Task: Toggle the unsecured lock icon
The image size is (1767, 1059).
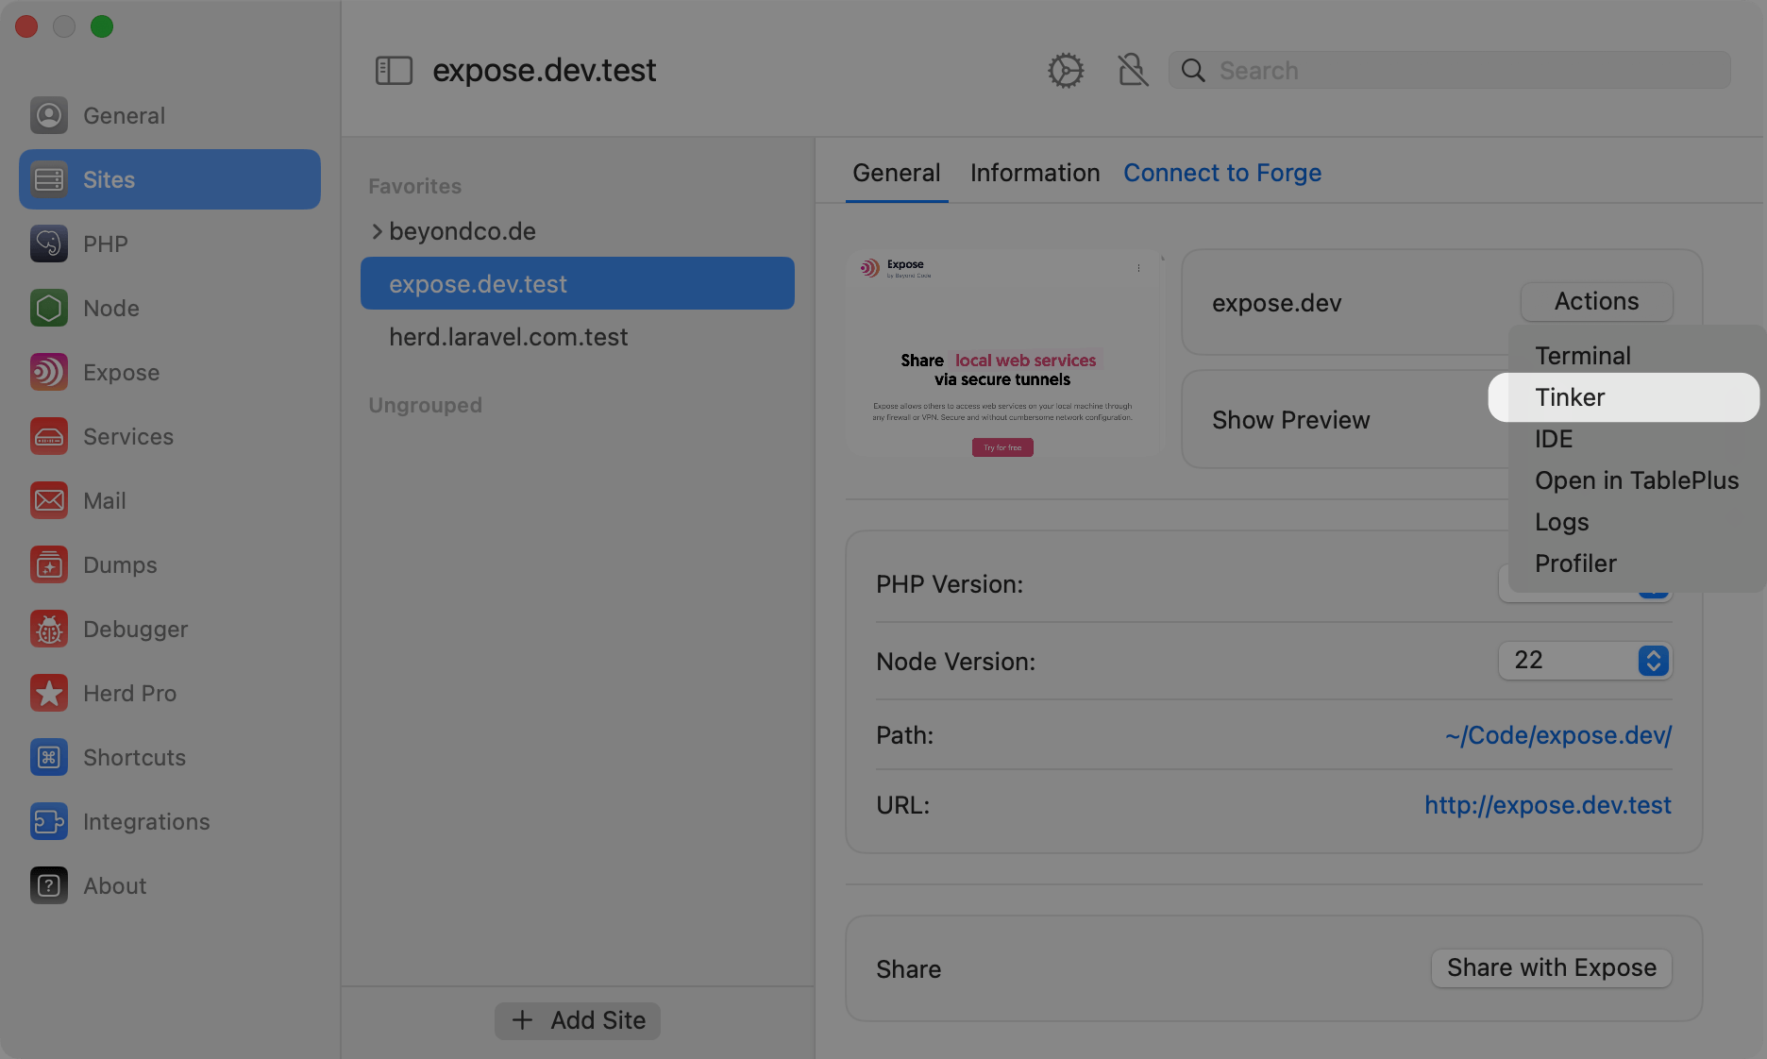Action: tap(1133, 71)
